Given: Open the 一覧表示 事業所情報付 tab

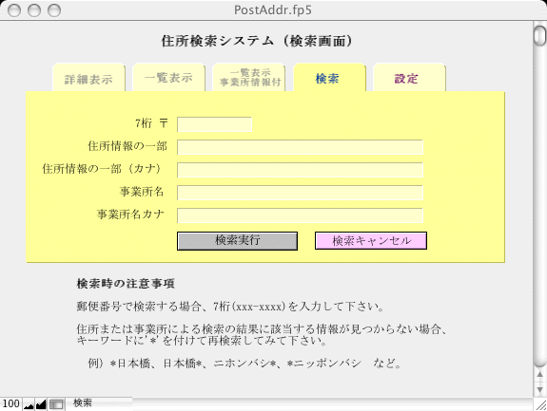Looking at the screenshot, I should [248, 78].
